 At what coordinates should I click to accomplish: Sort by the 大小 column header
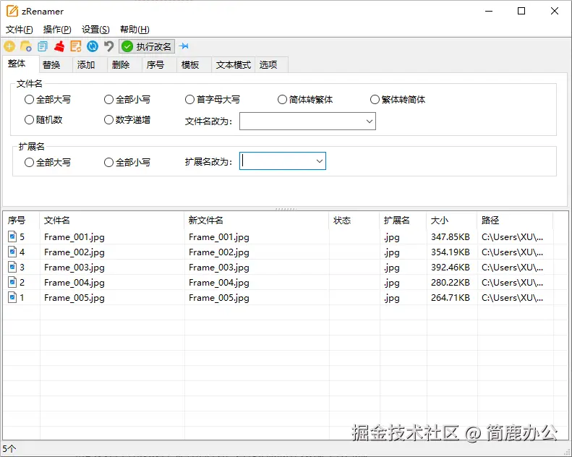[452, 221]
